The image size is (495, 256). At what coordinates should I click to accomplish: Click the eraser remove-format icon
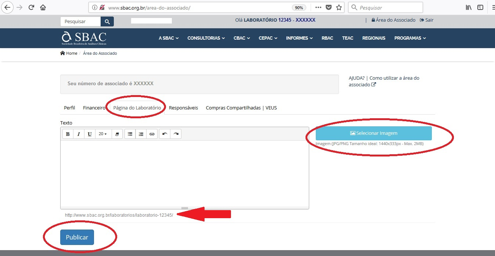click(x=117, y=134)
